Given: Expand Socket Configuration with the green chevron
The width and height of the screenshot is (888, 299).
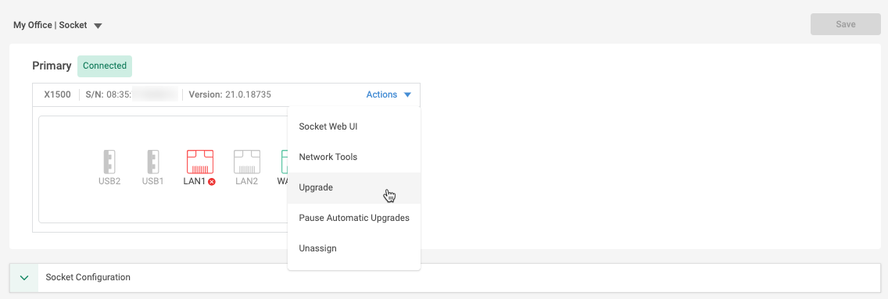Looking at the screenshot, I should 24,277.
